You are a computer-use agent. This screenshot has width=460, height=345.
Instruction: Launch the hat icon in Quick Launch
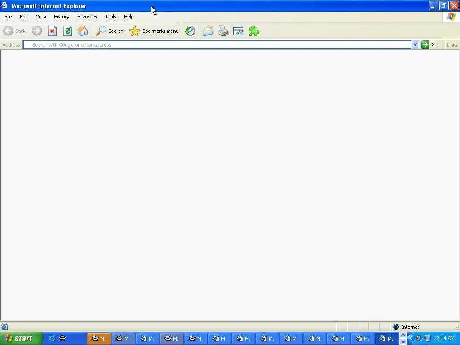62,338
